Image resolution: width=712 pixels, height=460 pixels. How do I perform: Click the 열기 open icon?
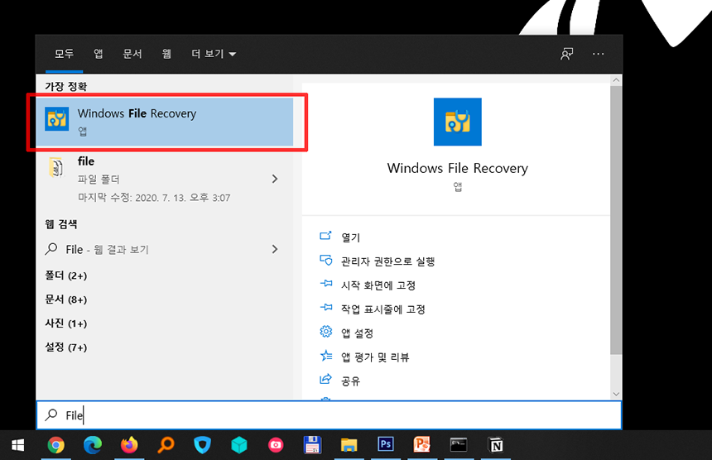point(325,236)
